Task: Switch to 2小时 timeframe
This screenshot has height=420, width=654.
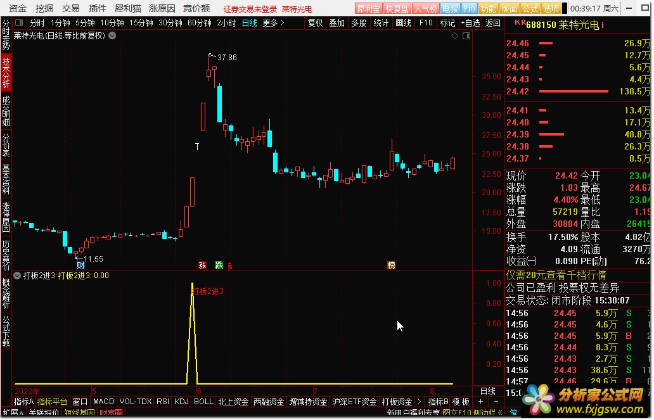Action: (x=226, y=23)
